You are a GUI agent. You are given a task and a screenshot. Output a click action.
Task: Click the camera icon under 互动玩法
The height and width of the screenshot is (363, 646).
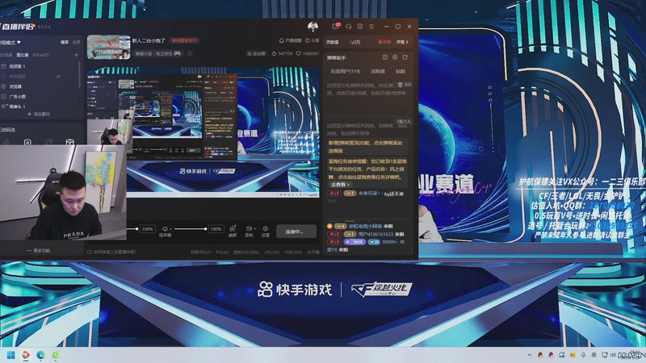pyautogui.click(x=27, y=142)
